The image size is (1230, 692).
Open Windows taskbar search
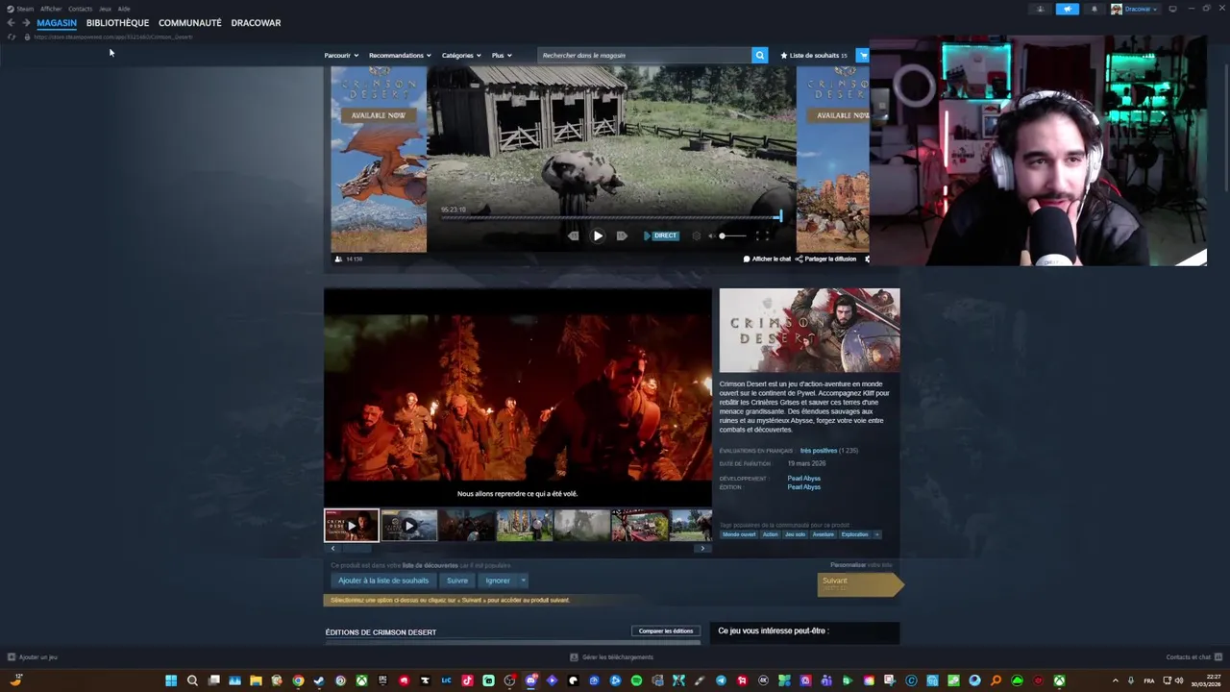(192, 680)
